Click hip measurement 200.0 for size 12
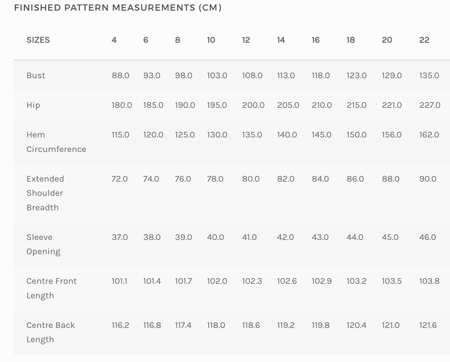 [253, 105]
